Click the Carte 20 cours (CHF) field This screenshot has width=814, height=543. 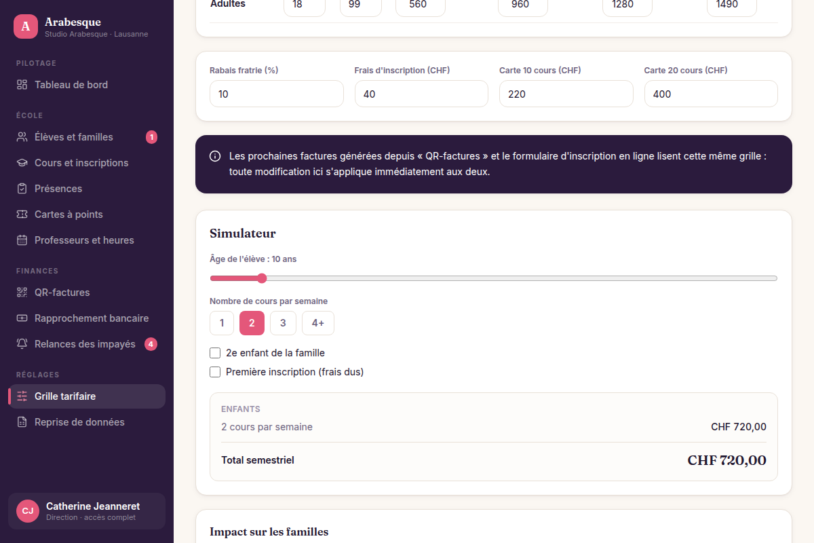tap(711, 94)
